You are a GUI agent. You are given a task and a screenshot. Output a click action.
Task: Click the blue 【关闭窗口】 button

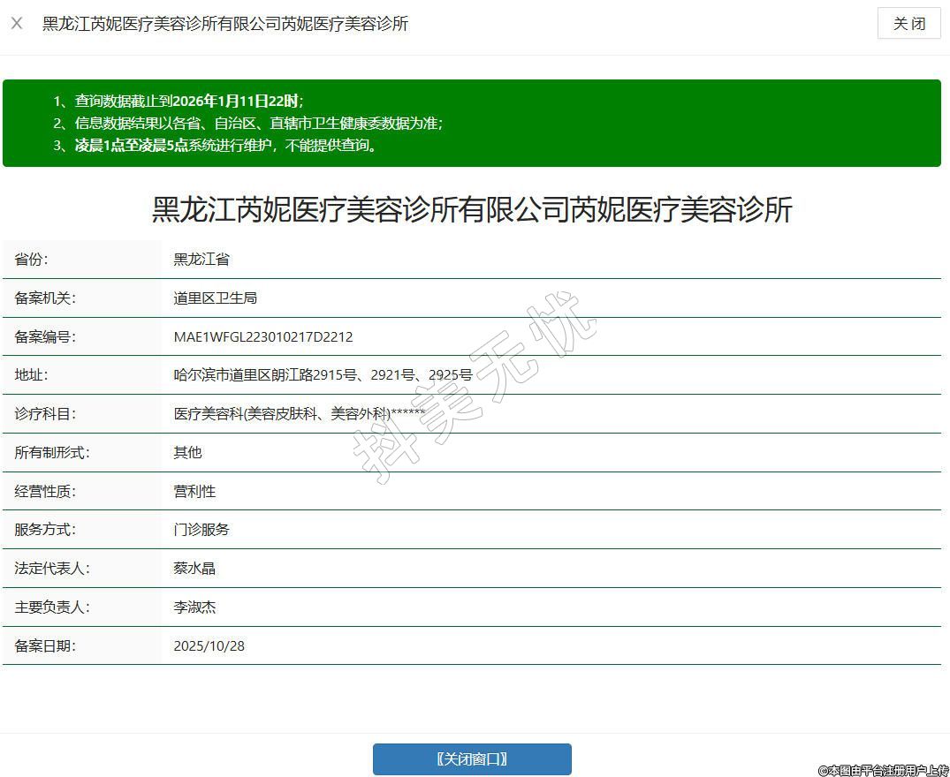(472, 759)
